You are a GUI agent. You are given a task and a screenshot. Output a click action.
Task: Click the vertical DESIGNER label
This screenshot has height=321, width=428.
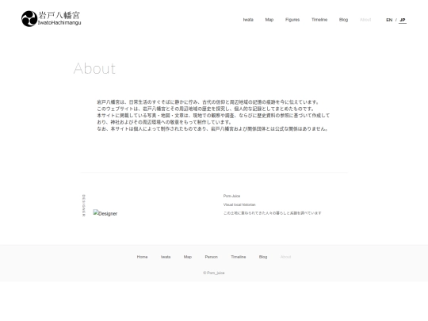(83, 205)
